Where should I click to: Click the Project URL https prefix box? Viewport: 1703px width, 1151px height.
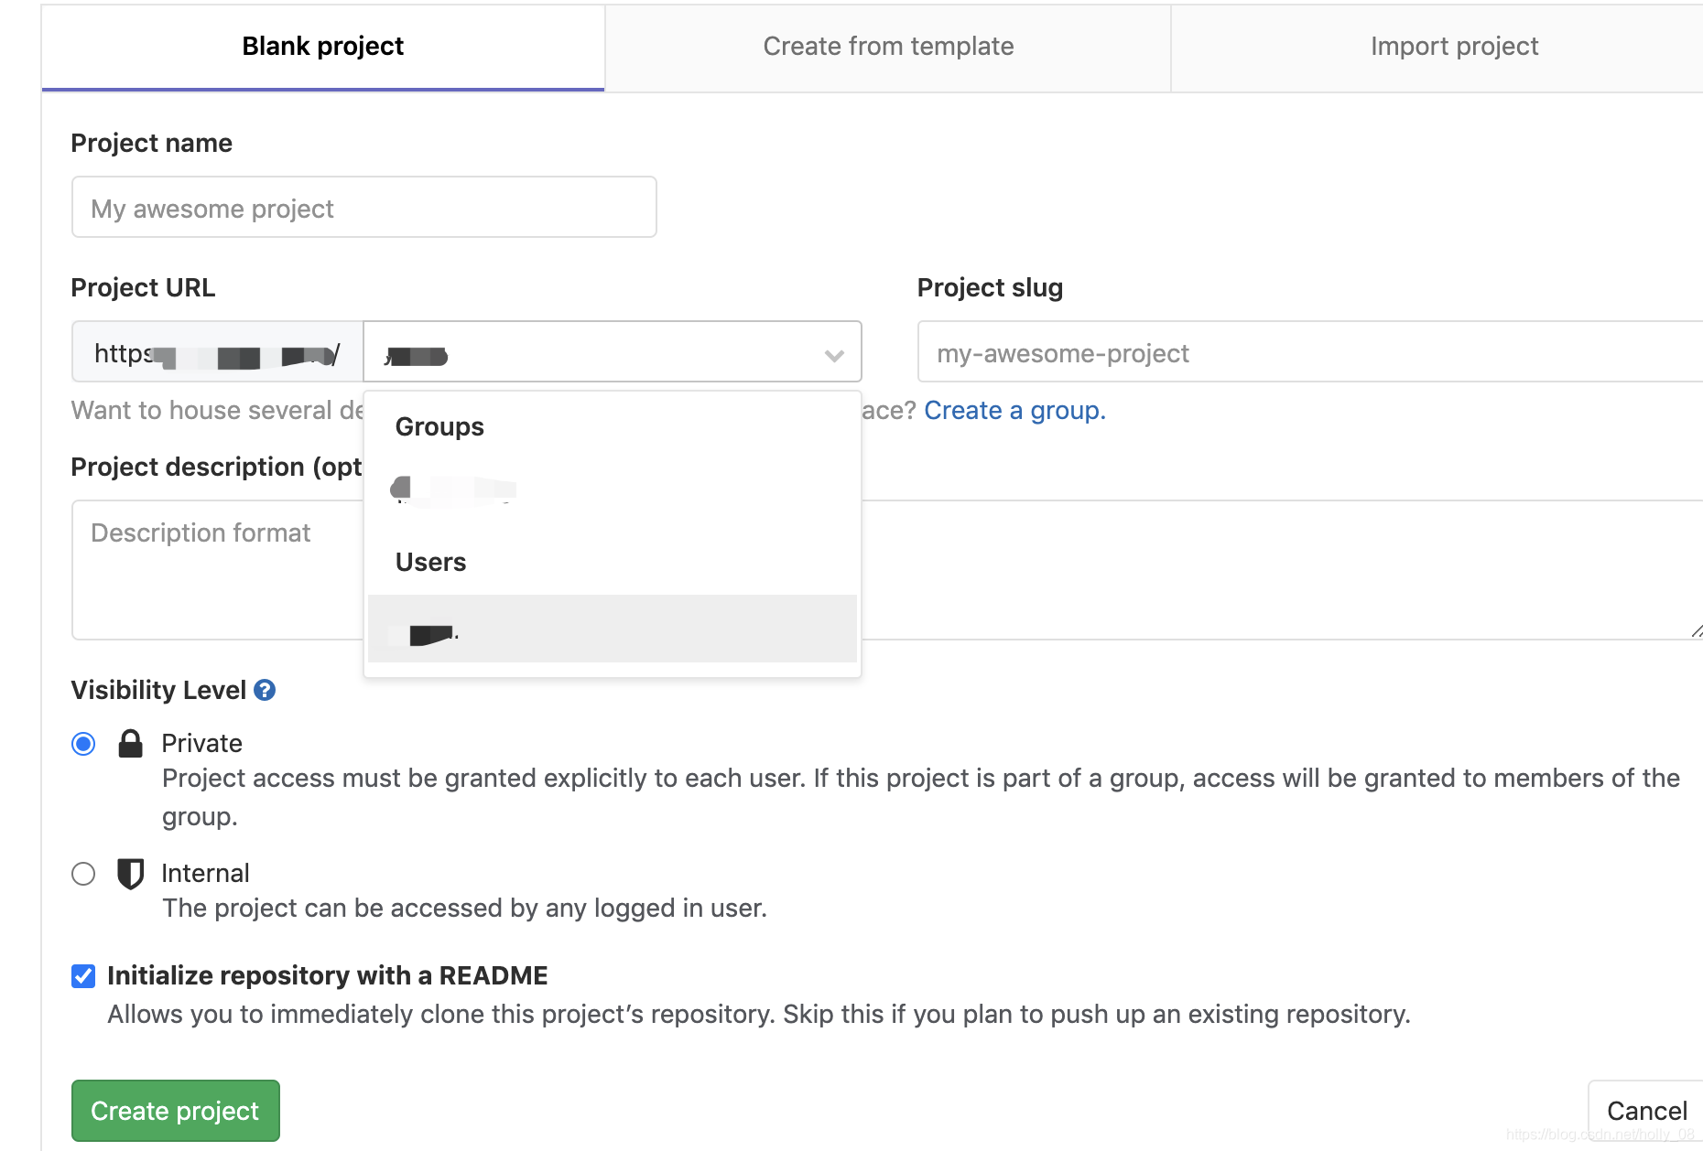coord(217,352)
